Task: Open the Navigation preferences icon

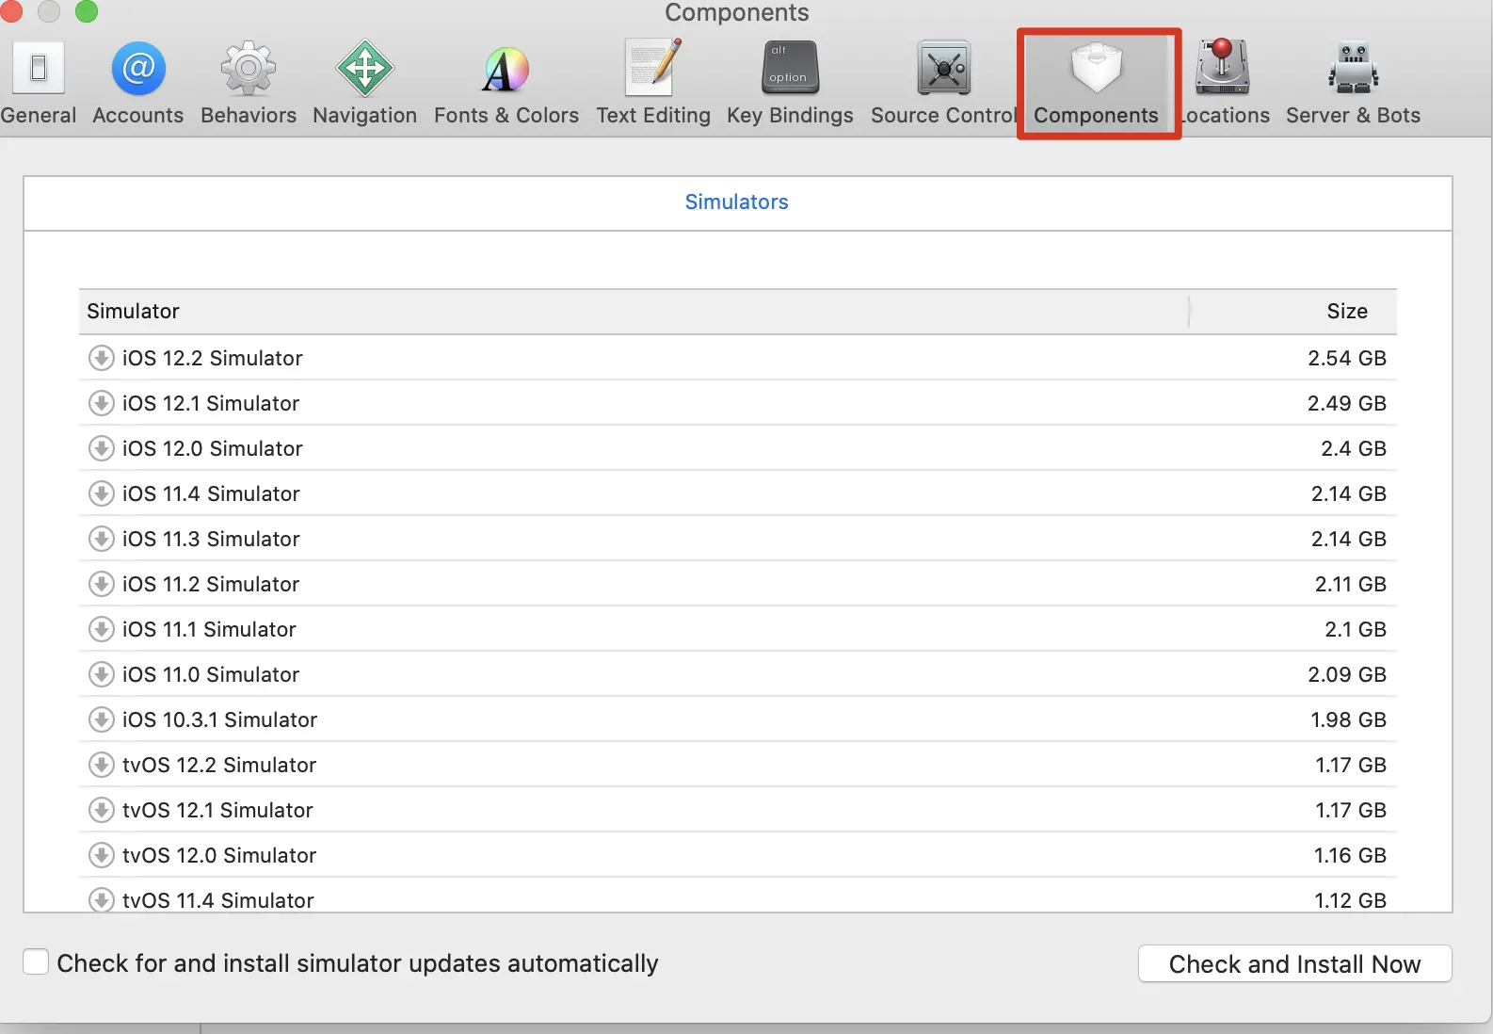Action: coord(364,68)
